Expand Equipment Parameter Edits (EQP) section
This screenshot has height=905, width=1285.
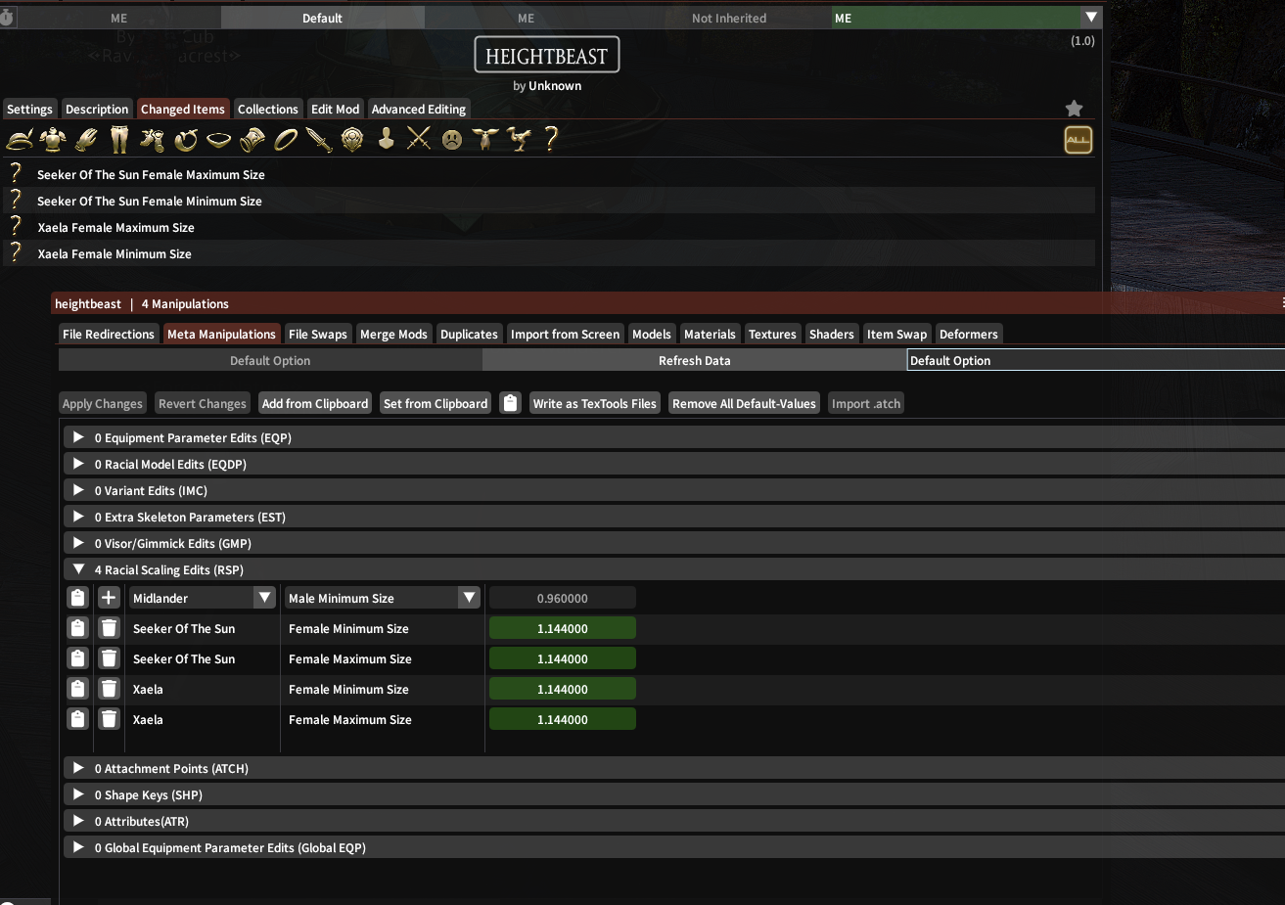674,437
